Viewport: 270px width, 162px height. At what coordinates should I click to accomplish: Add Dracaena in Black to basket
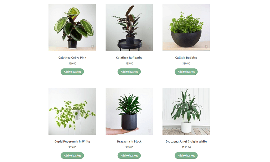click(x=129, y=155)
